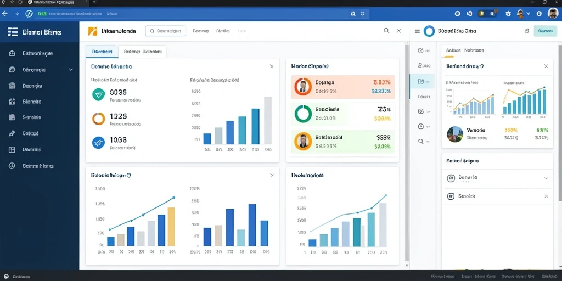Click the magnifier icon beside dashboard header close
This screenshot has height=281, width=562.
coord(386,31)
